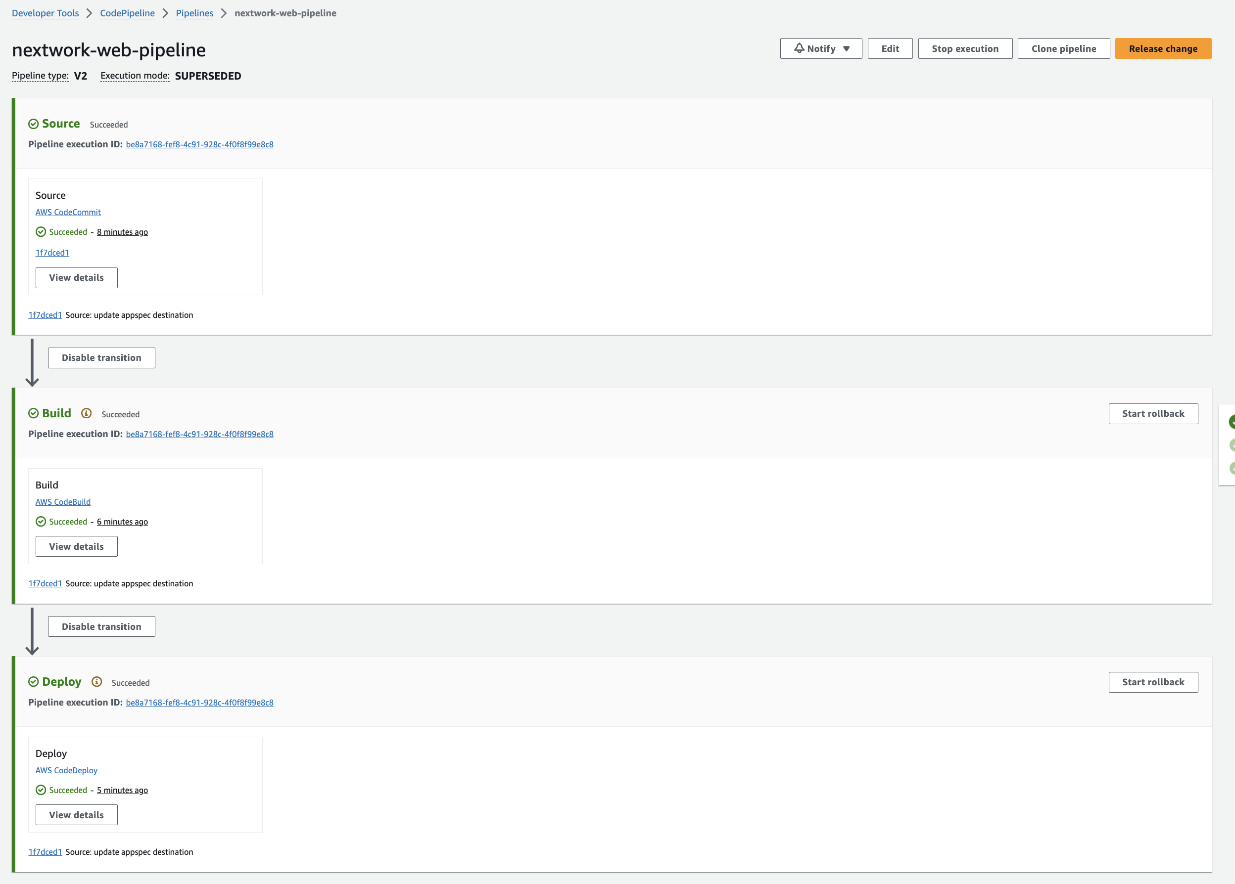
Task: View details of the Source action
Action: tap(76, 278)
